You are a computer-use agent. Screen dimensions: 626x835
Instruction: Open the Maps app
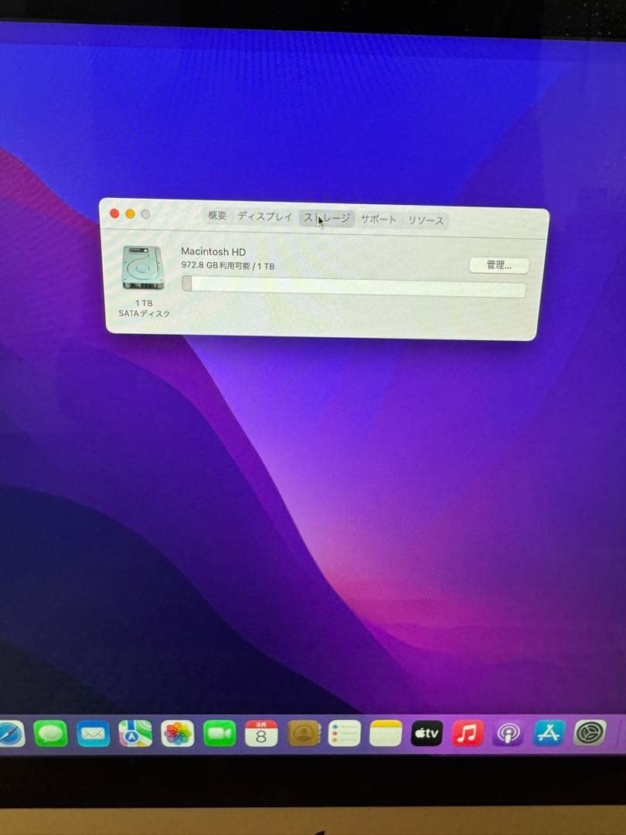coord(135,732)
